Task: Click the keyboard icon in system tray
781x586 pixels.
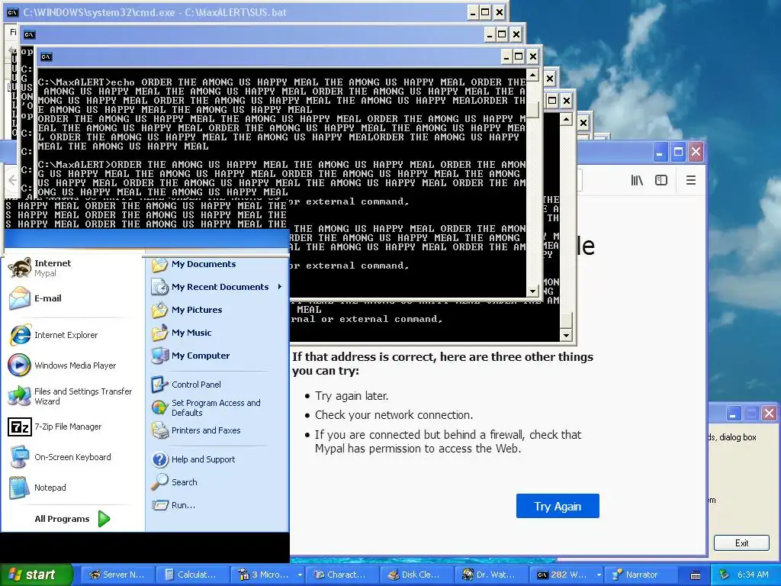Action: click(x=696, y=575)
